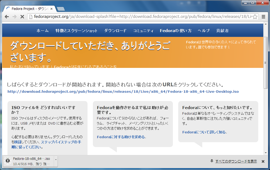Open the Fedora-18-x86_64 iso download item
The image size is (270, 170).
coord(29,161)
